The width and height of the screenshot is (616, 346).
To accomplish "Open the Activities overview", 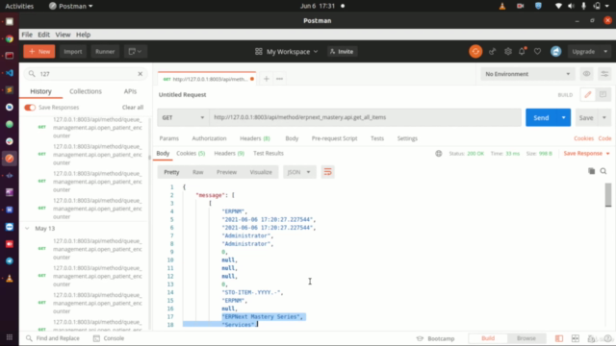I will point(19,6).
